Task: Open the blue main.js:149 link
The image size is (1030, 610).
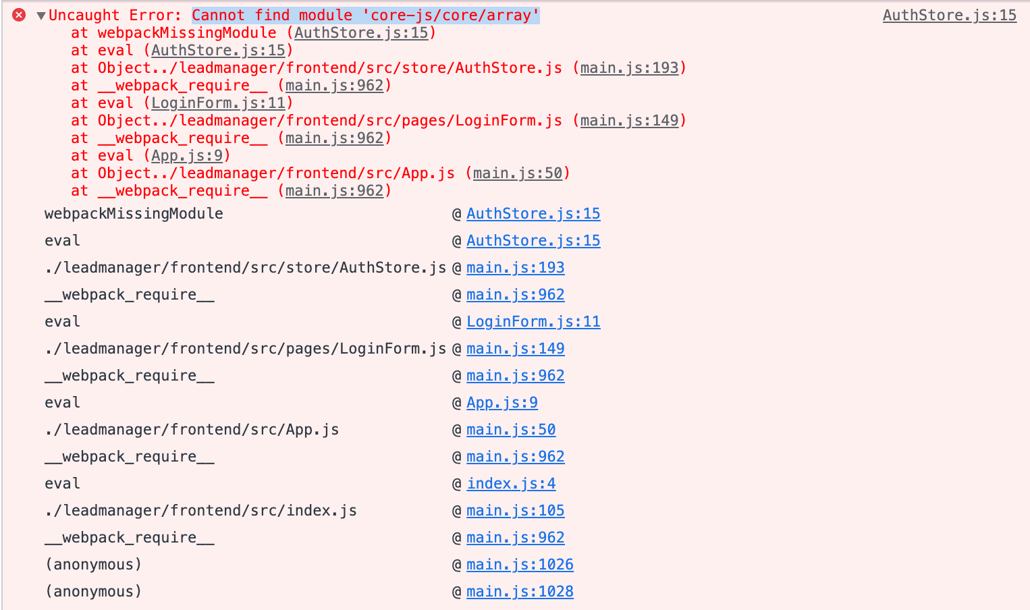Action: [516, 348]
